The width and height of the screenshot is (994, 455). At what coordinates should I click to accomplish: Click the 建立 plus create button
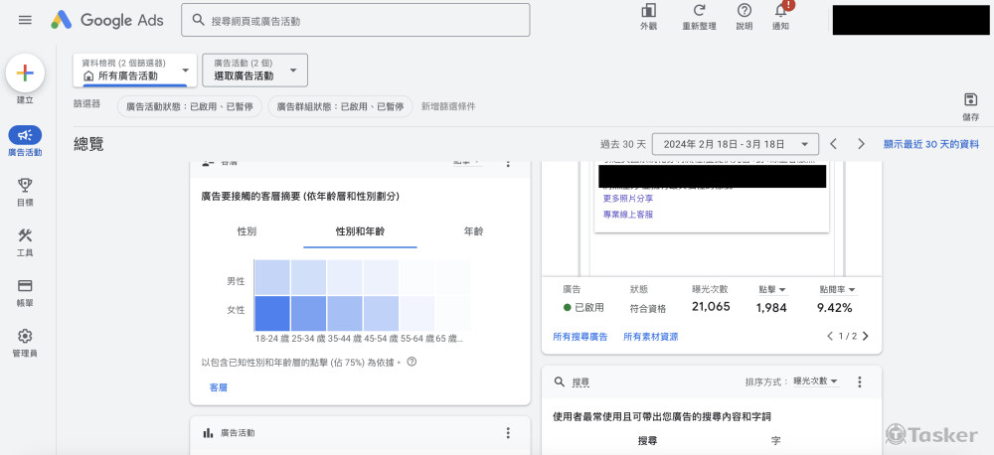pos(25,73)
